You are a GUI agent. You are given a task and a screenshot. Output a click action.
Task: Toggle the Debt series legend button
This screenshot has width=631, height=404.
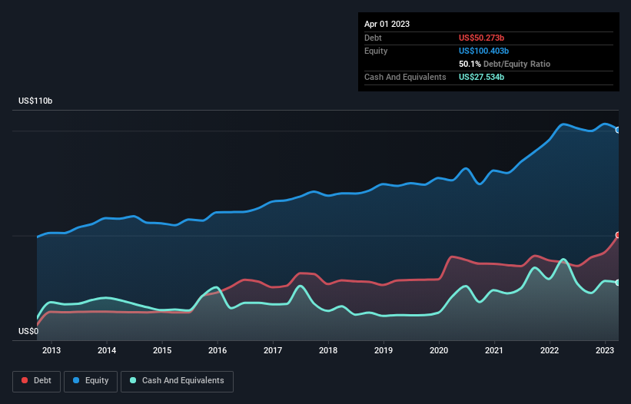click(x=37, y=381)
